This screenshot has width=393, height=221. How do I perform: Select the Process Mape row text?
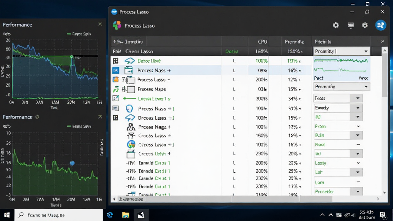(x=152, y=89)
